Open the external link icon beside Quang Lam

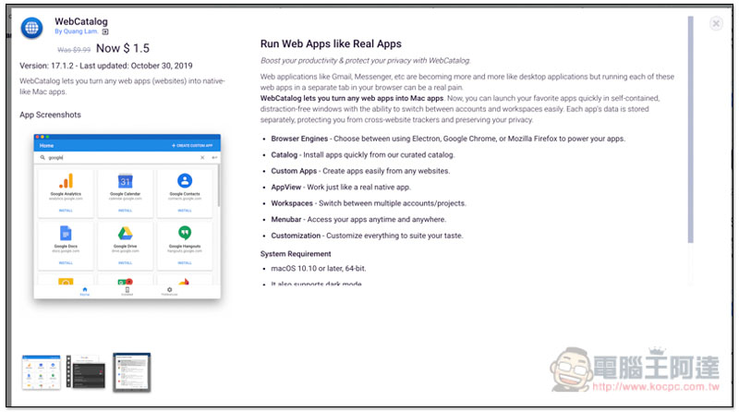(x=105, y=31)
